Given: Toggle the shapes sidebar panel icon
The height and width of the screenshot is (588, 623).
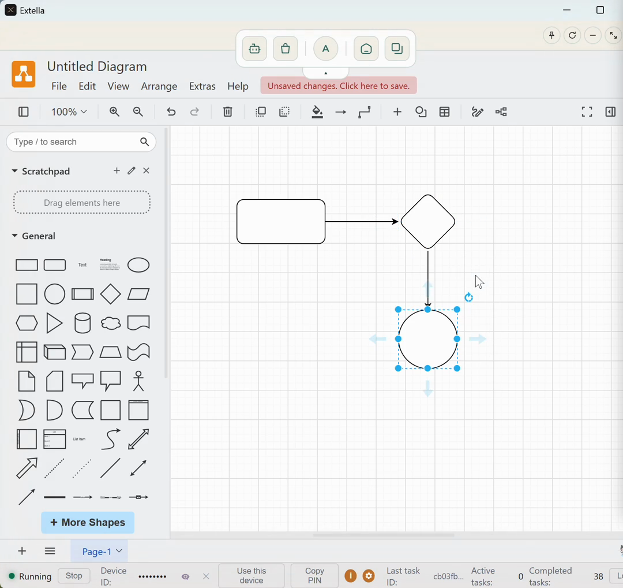Looking at the screenshot, I should [x=24, y=112].
